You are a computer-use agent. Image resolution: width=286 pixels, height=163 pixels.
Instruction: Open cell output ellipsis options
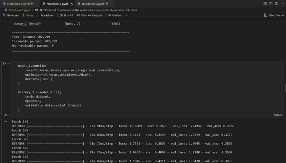click(5, 121)
